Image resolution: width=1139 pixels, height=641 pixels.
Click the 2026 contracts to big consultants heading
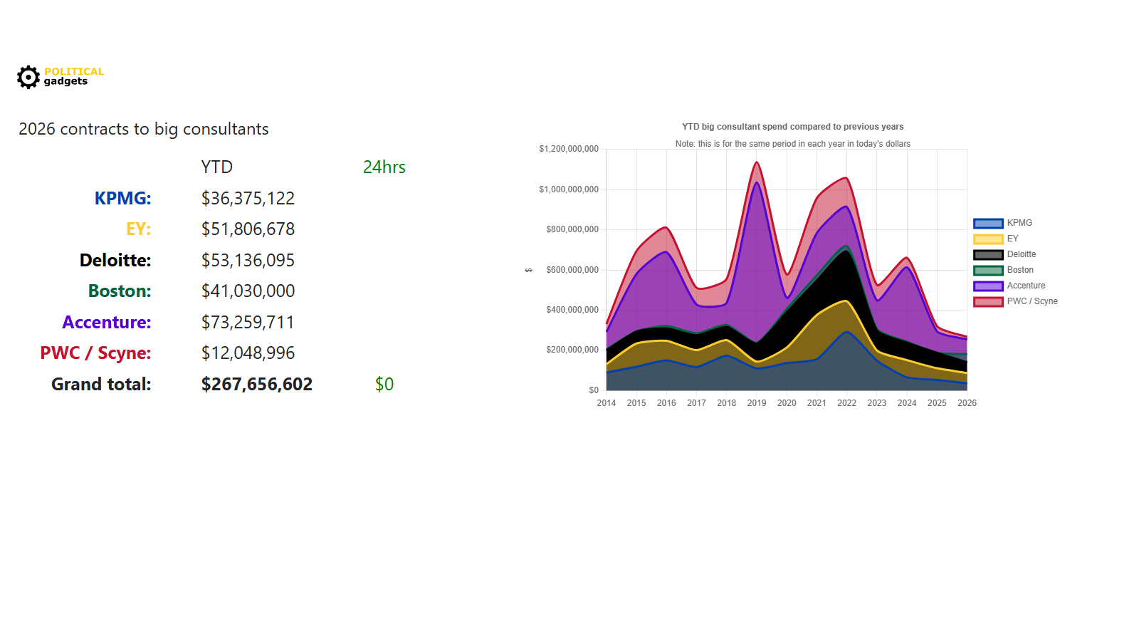[x=144, y=129]
